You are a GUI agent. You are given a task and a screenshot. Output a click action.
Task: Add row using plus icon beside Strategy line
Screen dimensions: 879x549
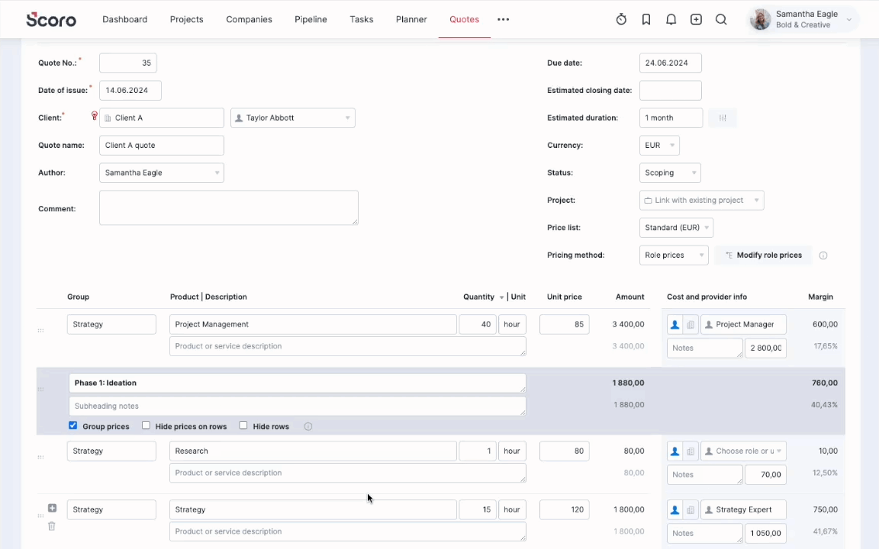(x=52, y=508)
